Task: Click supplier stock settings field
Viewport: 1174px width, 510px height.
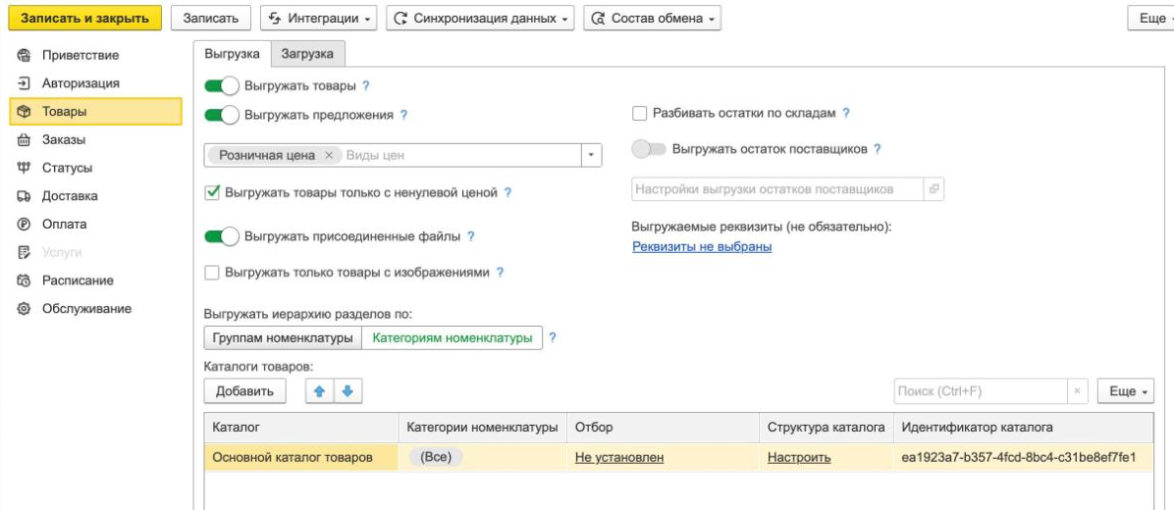Action: (x=777, y=189)
